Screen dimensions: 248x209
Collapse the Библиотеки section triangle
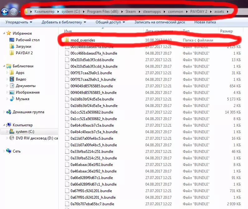[4, 66]
